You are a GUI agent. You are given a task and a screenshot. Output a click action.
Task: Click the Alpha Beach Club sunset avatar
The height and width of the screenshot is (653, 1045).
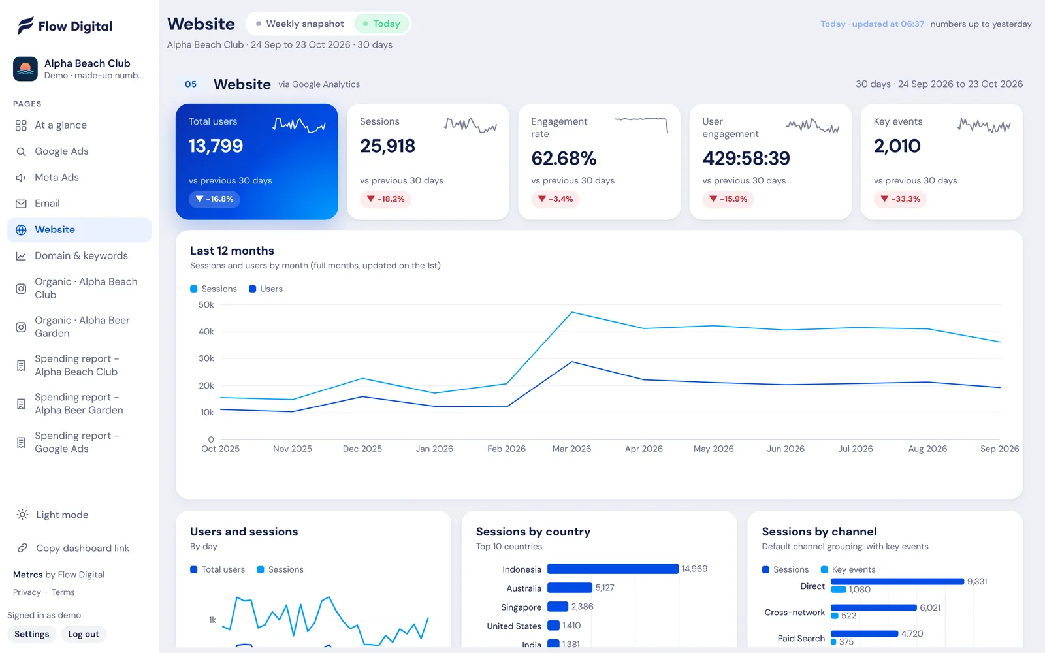25,69
